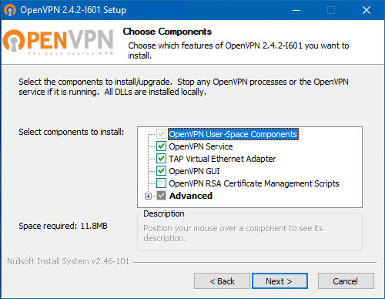Screen dimensions: 385x299
Task: Uncheck the OpenVPN Service checkbox
Action: [161, 146]
